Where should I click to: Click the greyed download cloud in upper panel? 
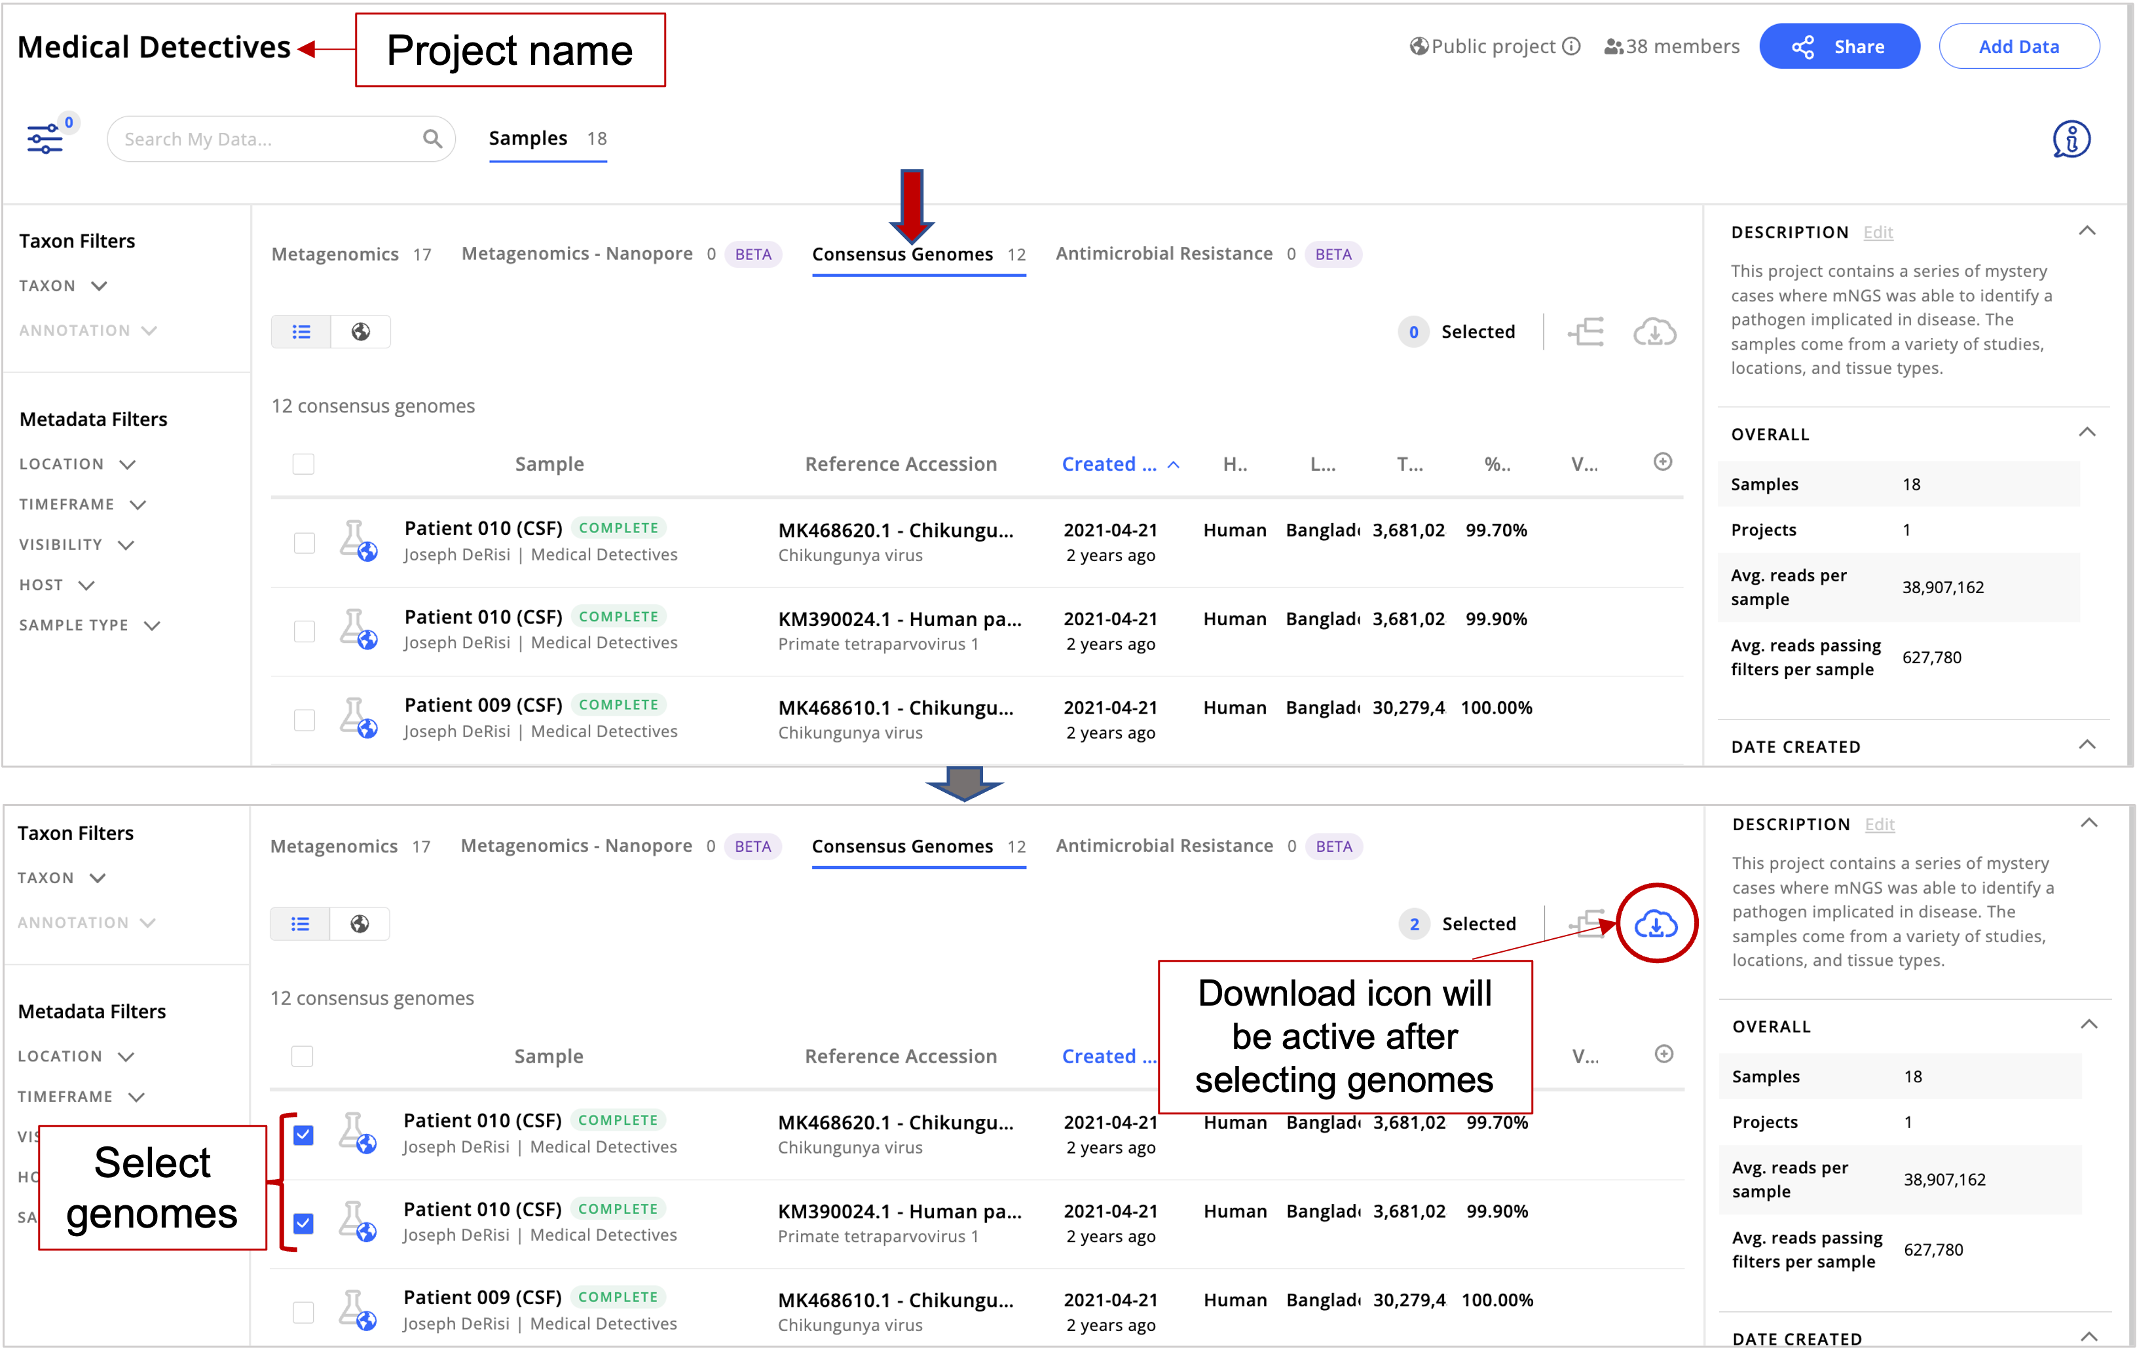pos(1655,332)
